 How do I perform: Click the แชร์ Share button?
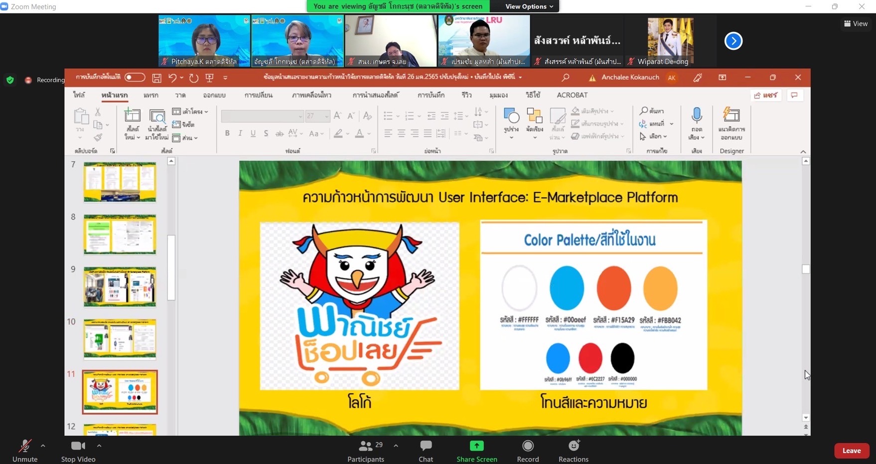click(x=766, y=95)
